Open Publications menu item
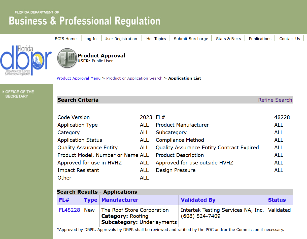This screenshot has width=307, height=239. (x=260, y=39)
